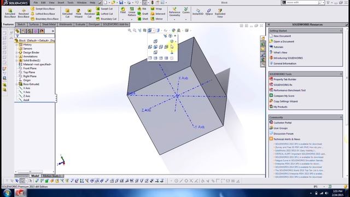
Task: Toggle the View Selector cube
Action: click(x=170, y=36)
